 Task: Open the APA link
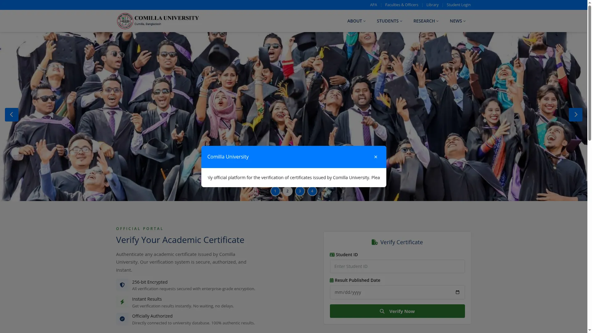pyautogui.click(x=373, y=5)
